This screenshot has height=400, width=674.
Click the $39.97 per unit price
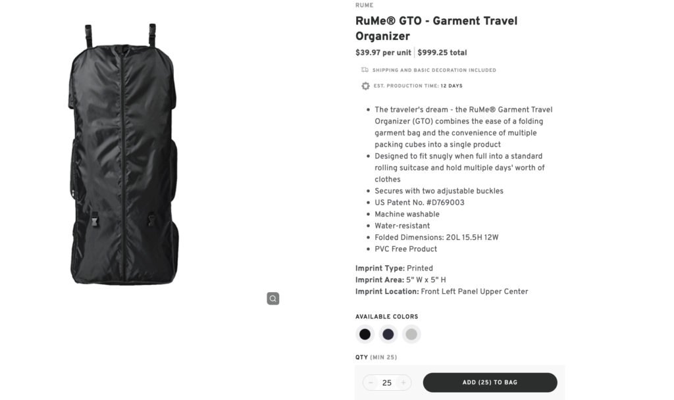pos(383,52)
